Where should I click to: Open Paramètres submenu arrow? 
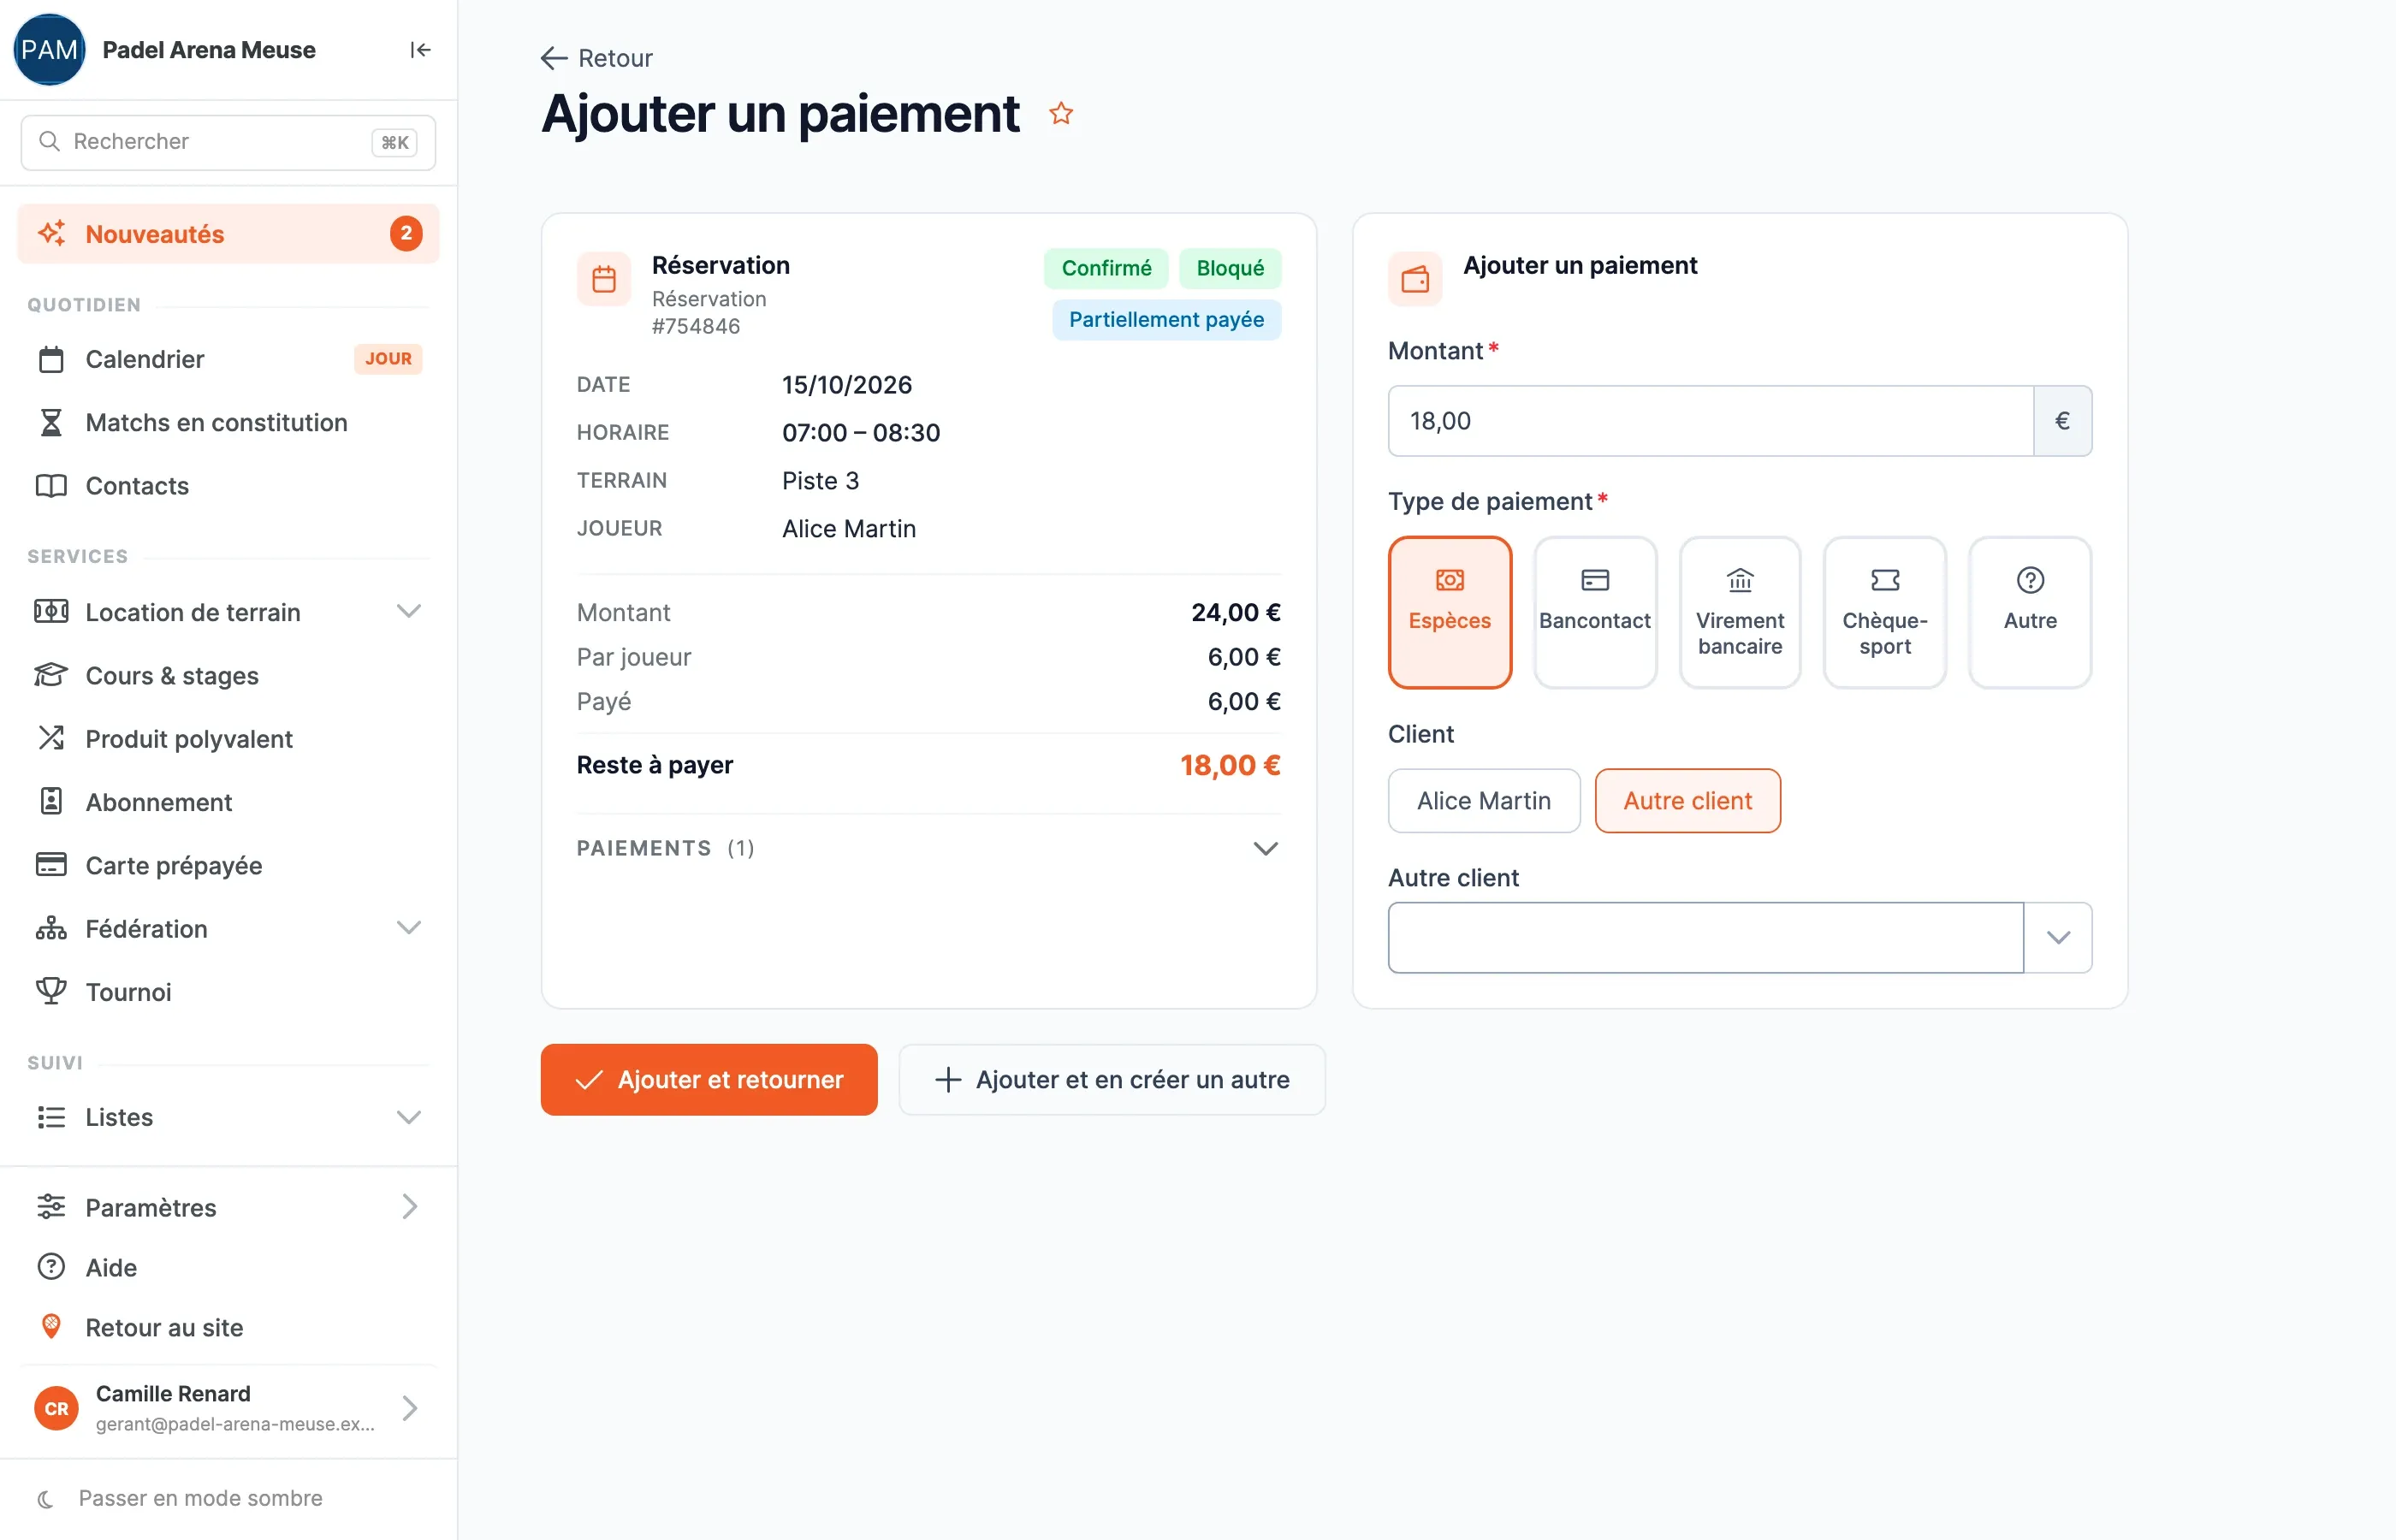point(409,1207)
